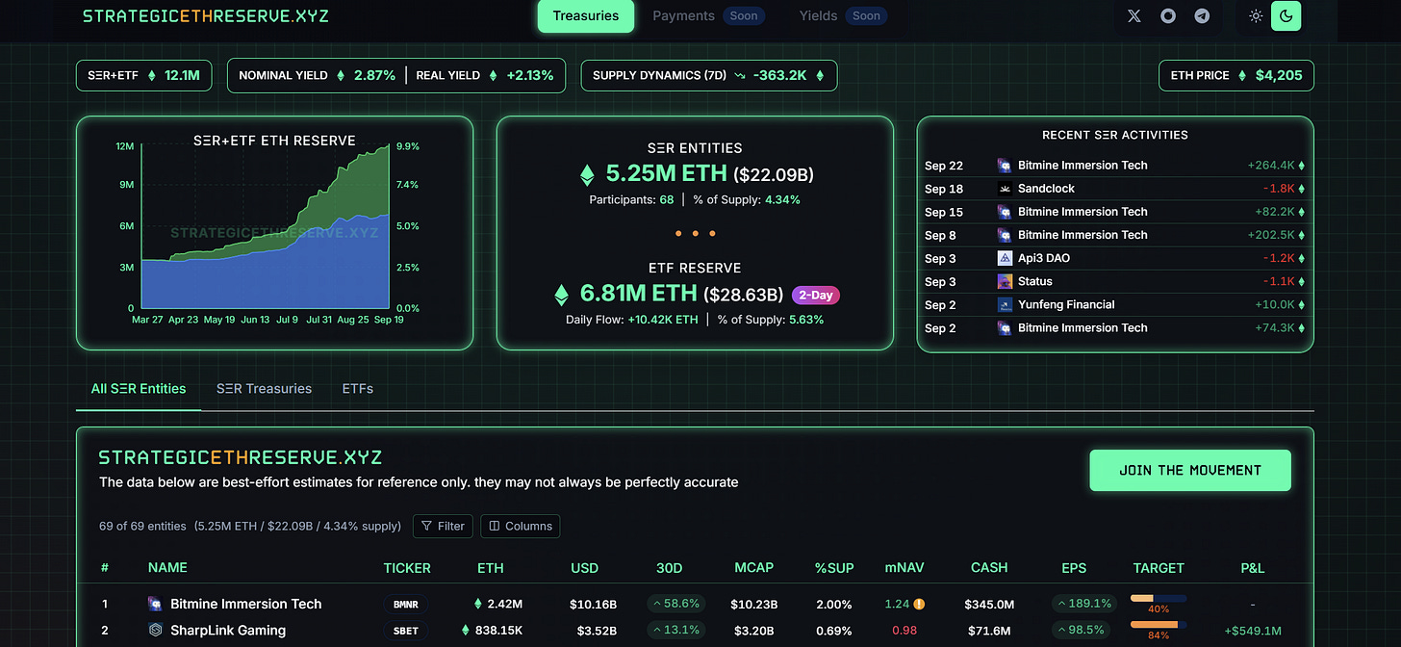Click Daily Flow +10.42K ETH text
Screen dimensions: 1401x647
click(x=632, y=319)
